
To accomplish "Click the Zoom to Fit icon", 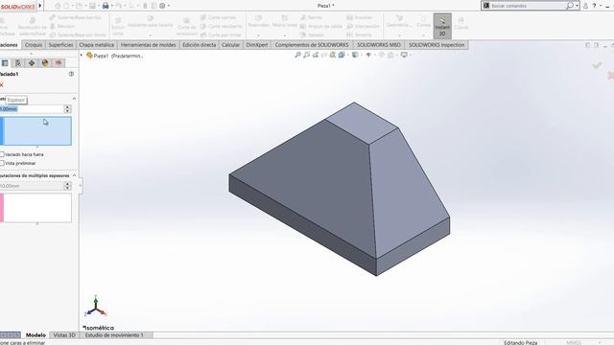I will click(x=298, y=56).
